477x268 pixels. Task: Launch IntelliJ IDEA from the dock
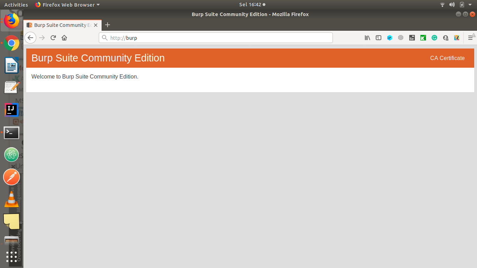tap(12, 110)
